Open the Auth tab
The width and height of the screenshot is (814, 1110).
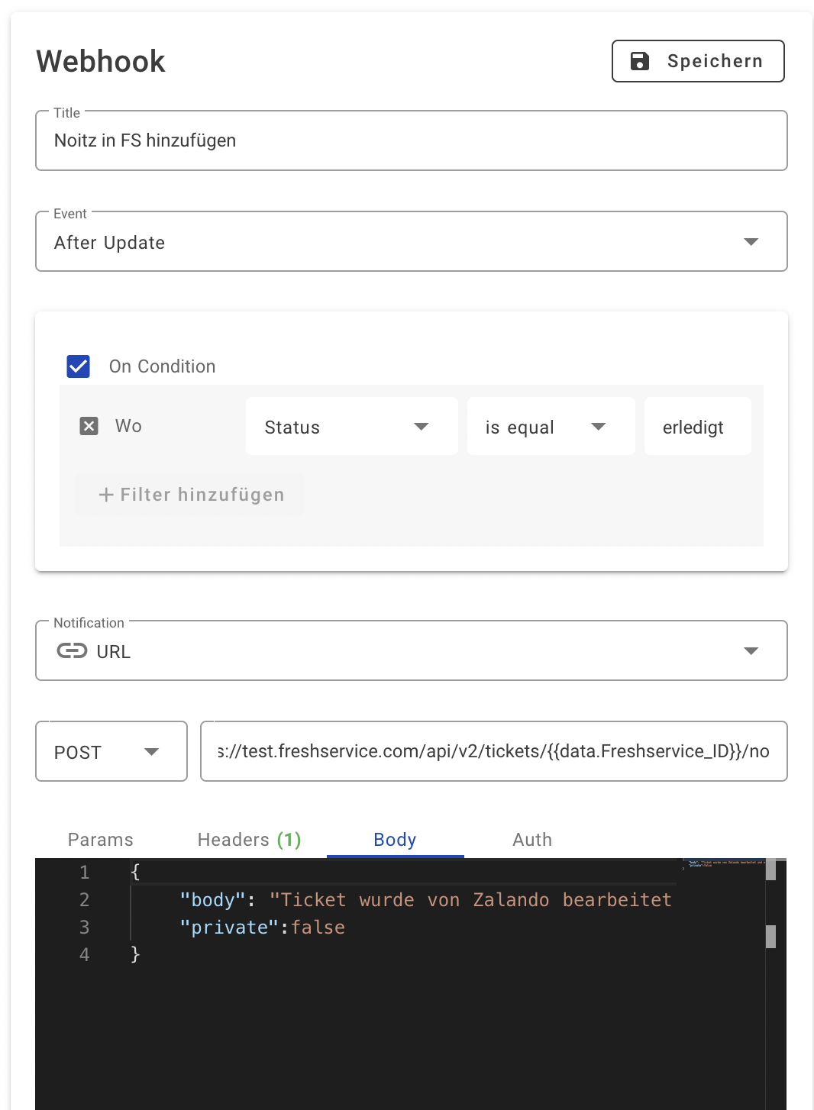[531, 840]
